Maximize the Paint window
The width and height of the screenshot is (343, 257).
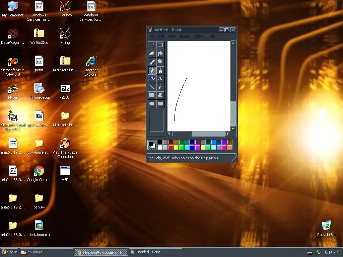(x=227, y=30)
